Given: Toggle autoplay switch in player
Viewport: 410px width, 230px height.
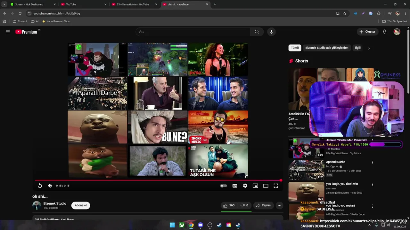Looking at the screenshot, I should click(x=224, y=186).
